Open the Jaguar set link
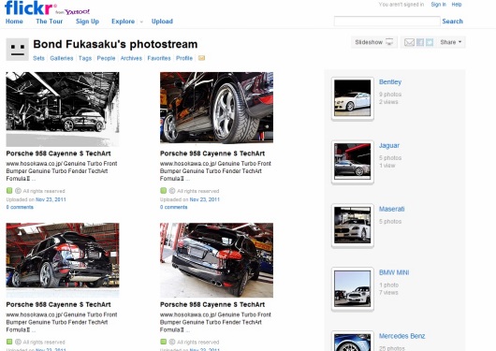496x351 pixels. (389, 146)
